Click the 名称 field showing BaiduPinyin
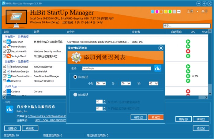214x139 pixels. [116, 68]
